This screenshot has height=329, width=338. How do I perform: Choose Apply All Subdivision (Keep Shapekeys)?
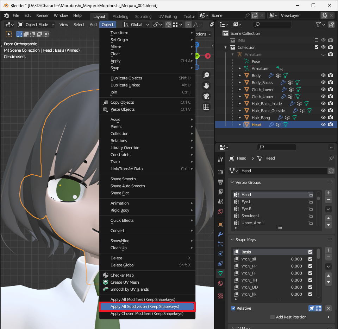[147, 307]
